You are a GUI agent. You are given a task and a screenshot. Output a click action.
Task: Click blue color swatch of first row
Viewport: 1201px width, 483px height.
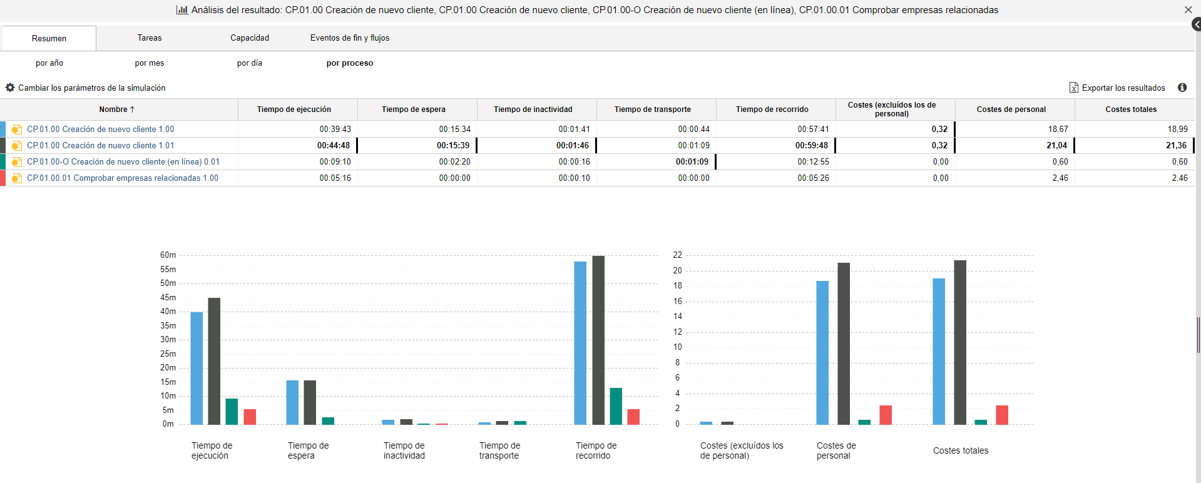[x=3, y=130]
